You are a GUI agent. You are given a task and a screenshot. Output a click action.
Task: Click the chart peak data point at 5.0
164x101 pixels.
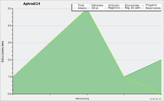click(x=87, y=9)
